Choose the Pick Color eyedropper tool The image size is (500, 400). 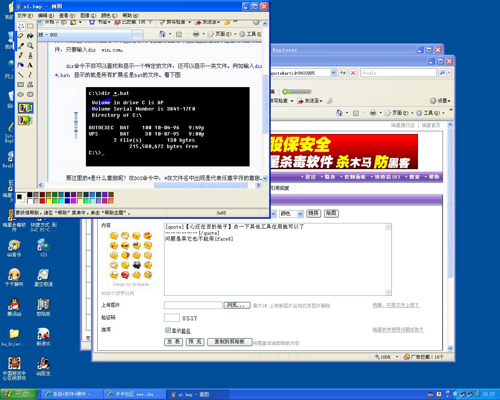coord(21,46)
